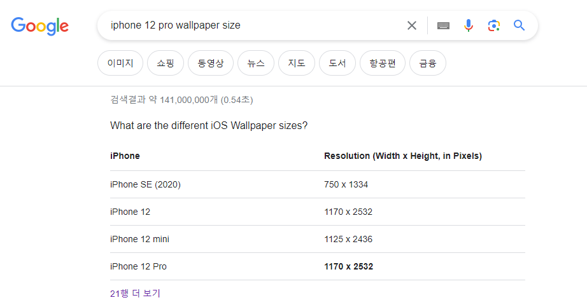
Task: Switch to the 쇼핑 filter tab
Action: 166,63
